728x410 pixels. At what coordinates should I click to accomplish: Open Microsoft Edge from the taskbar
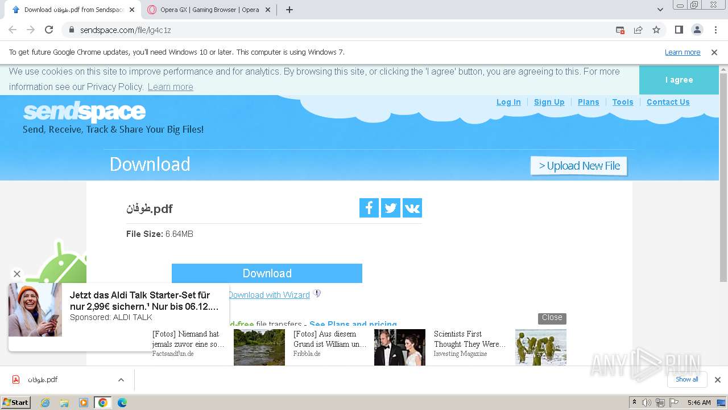[122, 403]
